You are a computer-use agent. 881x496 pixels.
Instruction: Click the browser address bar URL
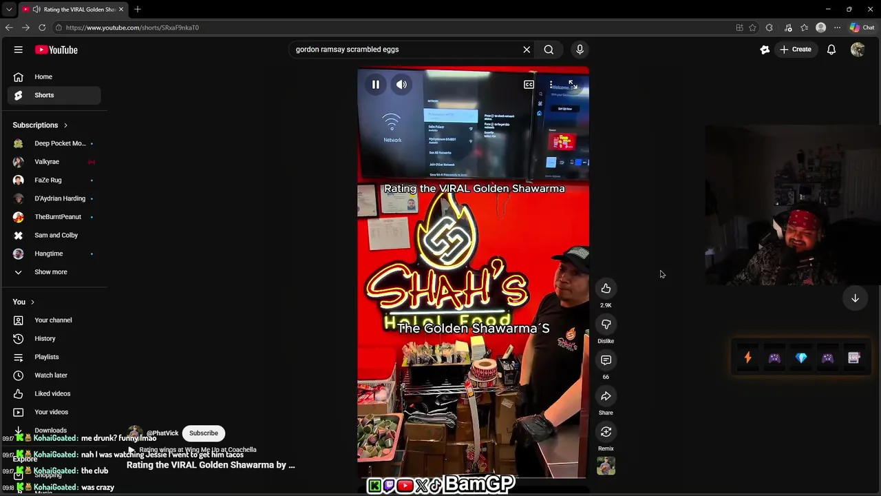tap(132, 28)
